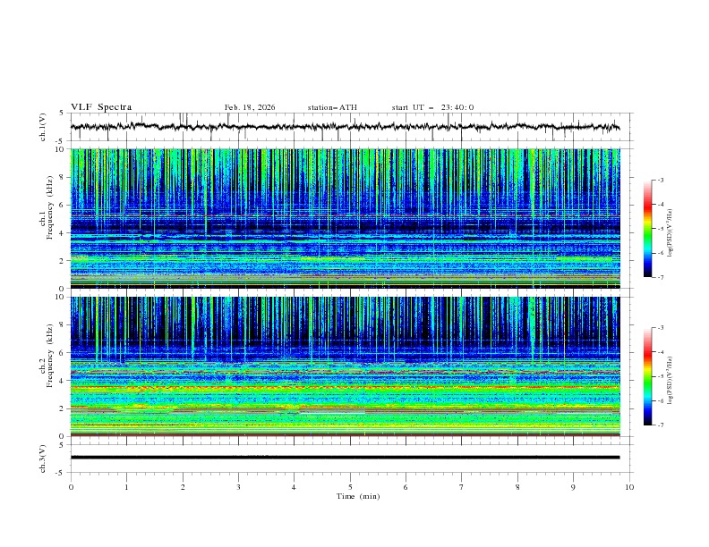
Task: Click the upper ch.1 PSD color bar
Action: [647, 228]
